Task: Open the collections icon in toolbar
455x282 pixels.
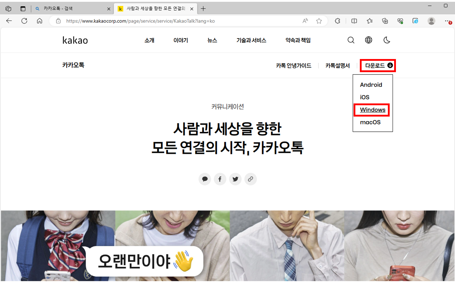Action: click(x=385, y=21)
